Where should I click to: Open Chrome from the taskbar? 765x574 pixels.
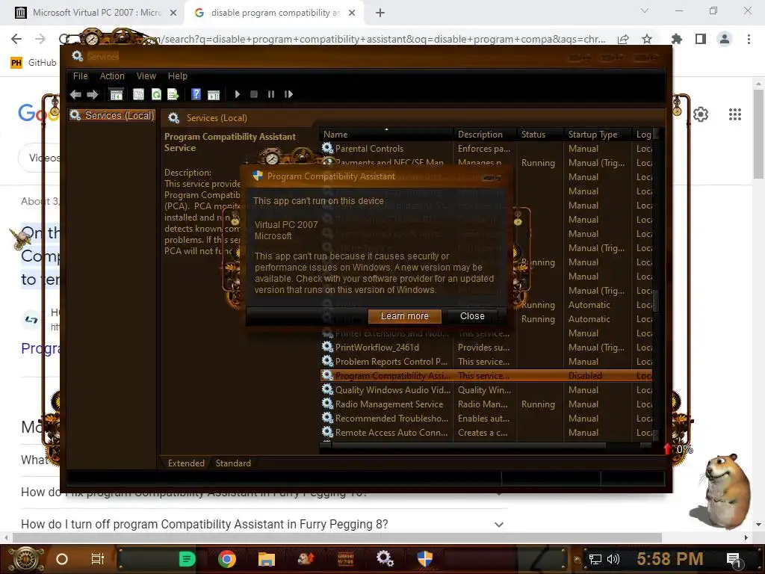tap(227, 559)
